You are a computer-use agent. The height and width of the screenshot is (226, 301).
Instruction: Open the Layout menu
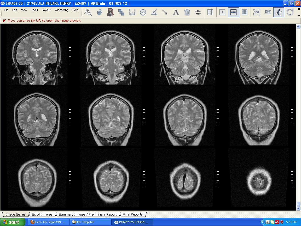coord(46,10)
